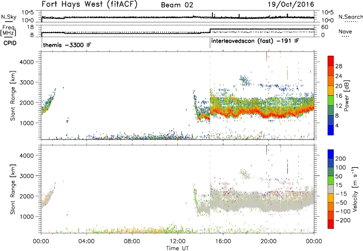Click 'interleavedscan (fast) -191 IF' text

tap(255, 41)
